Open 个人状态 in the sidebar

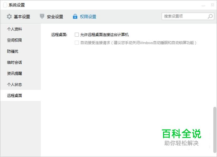coord(20,84)
